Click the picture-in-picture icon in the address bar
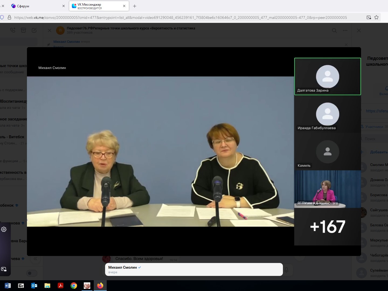The width and height of the screenshot is (388, 291). pyautogui.click(x=369, y=18)
